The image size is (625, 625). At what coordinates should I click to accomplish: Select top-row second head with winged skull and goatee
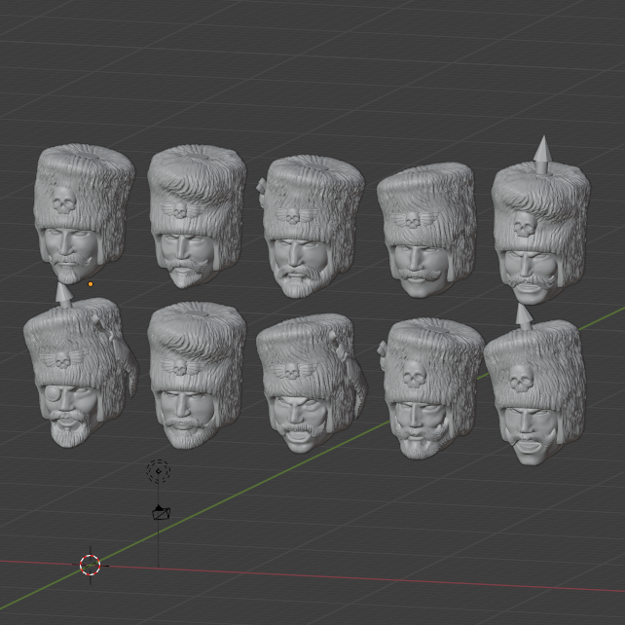click(x=197, y=215)
